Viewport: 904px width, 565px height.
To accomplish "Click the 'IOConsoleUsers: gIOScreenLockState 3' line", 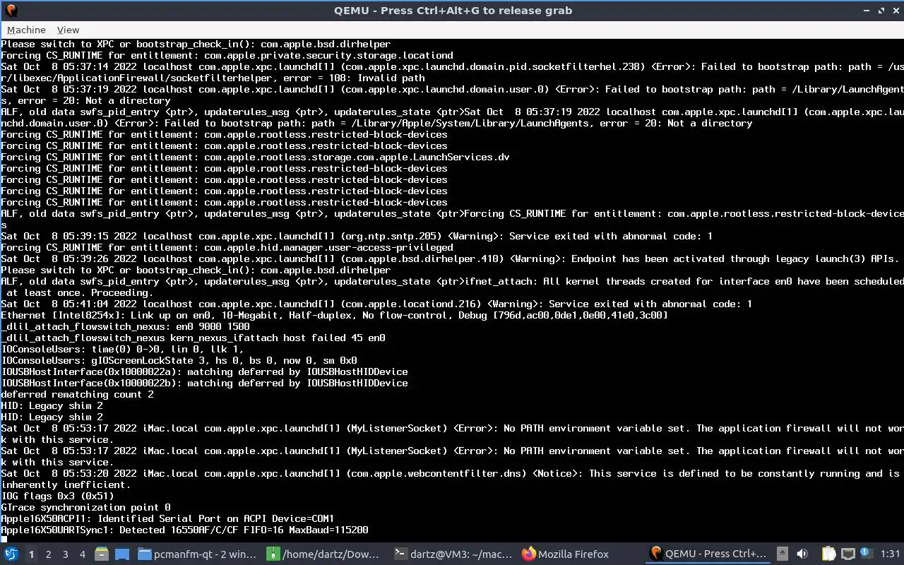I will click(x=179, y=360).
